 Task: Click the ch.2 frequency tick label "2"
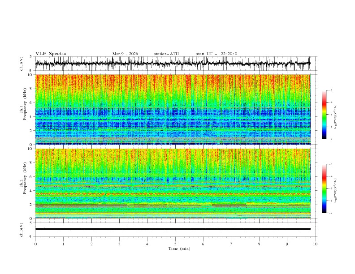[31, 205]
